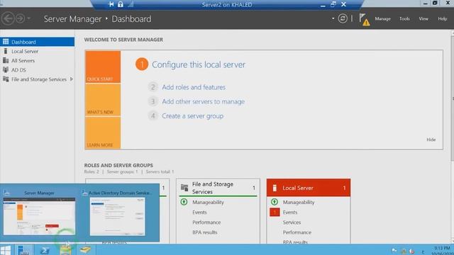The width and height of the screenshot is (454, 255).
Task: Click Events in File and Storage Services tile
Action: pyautogui.click(x=199, y=212)
